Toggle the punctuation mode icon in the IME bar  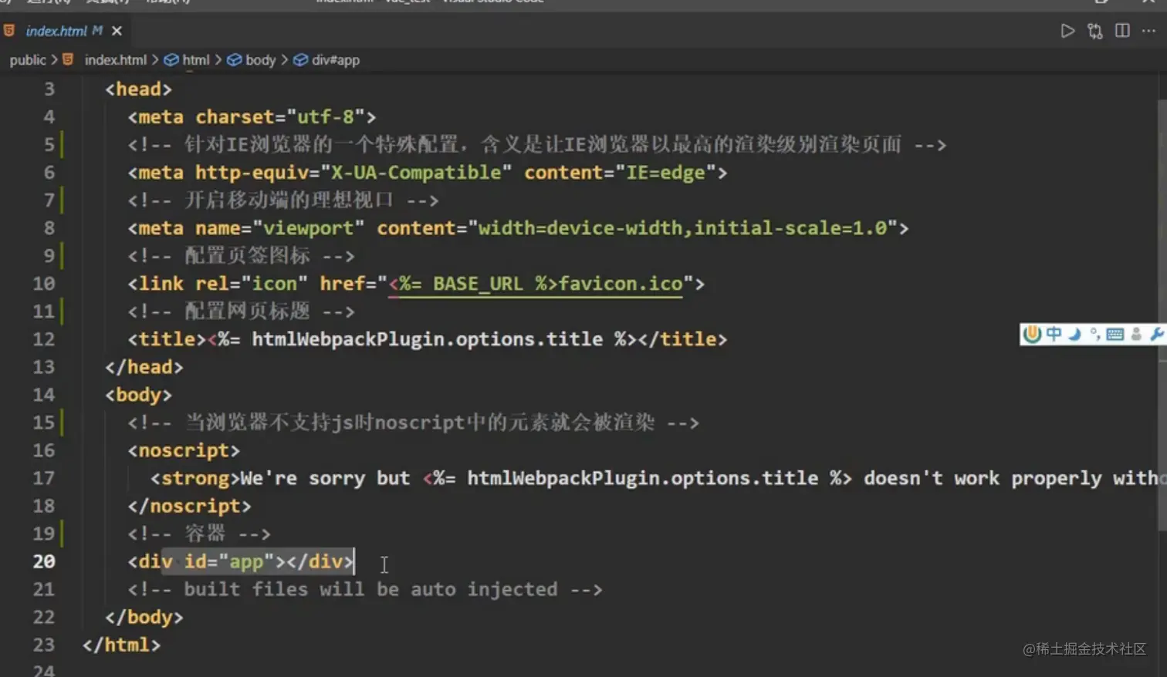(1095, 334)
